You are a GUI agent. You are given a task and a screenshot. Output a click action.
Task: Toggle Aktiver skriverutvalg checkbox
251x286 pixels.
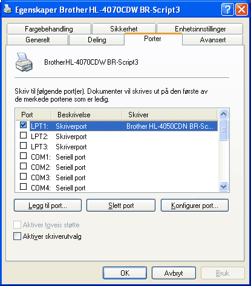(x=17, y=236)
